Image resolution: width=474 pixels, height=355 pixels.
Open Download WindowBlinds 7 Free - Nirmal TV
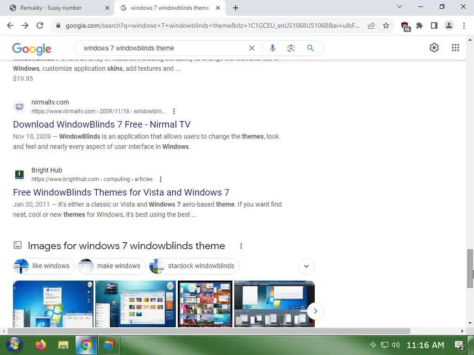tap(101, 124)
